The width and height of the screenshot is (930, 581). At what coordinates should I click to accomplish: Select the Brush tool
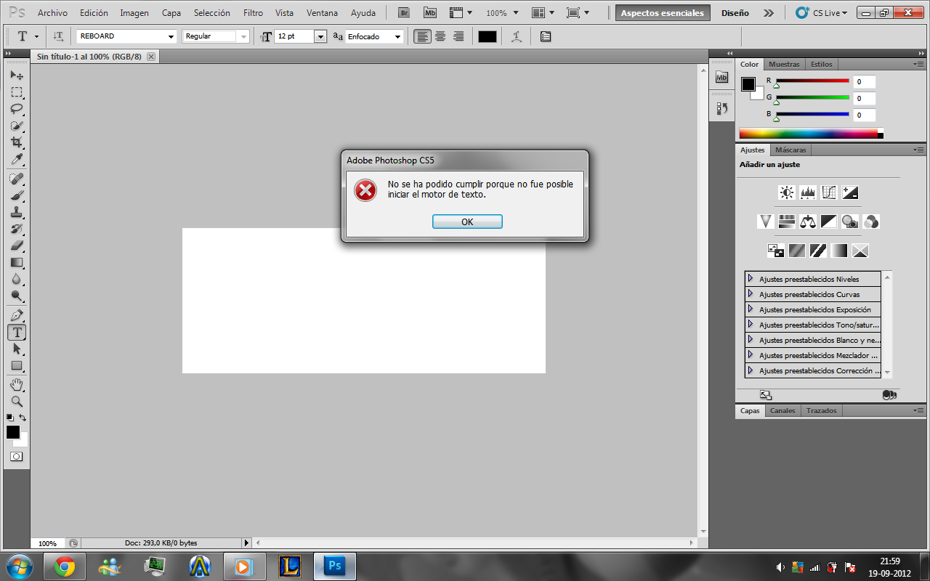pos(16,195)
